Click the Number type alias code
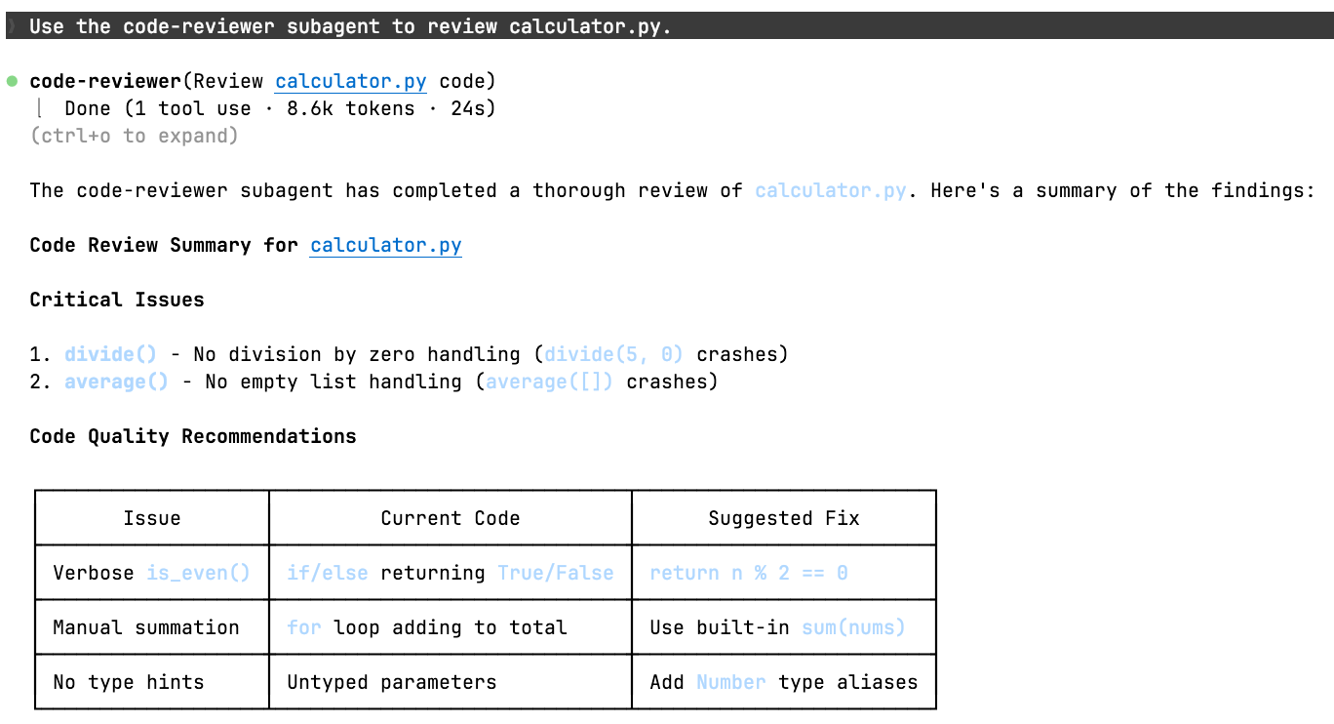 [x=731, y=682]
